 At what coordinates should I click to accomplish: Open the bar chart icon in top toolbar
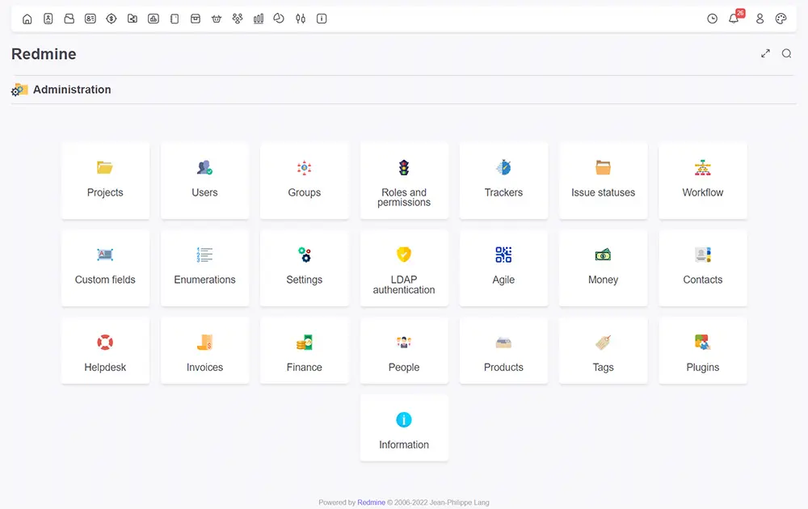[x=259, y=19]
